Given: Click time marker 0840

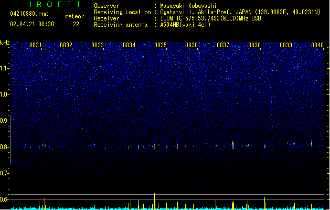Looking at the screenshot, I should pos(317,45).
